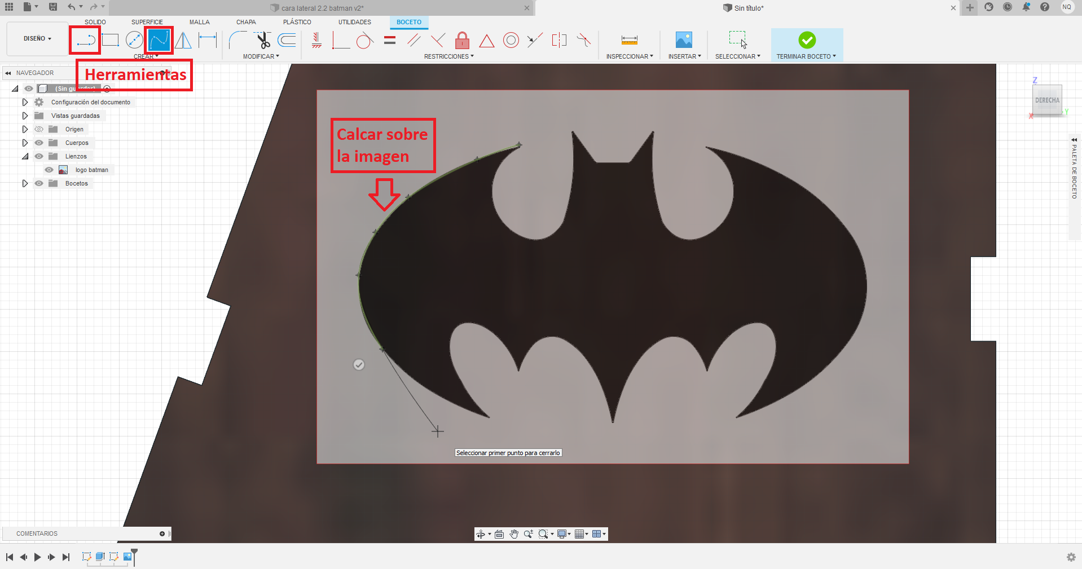Select the two-point Rectangle sketch tool
The height and width of the screenshot is (569, 1082).
(111, 40)
